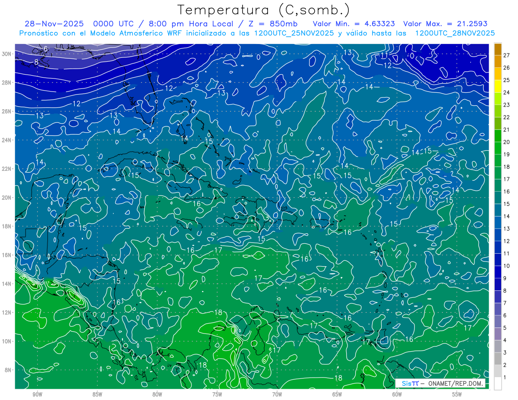Click the yellow swatch between 24 and 25 in the legend
Viewport: 518px width, 400px height.
[498, 86]
